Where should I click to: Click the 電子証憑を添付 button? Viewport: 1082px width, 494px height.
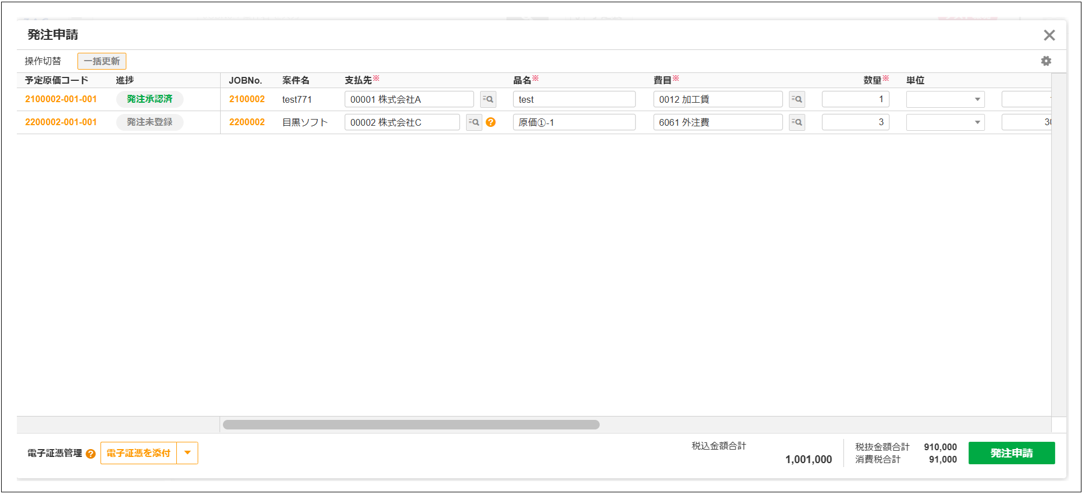point(138,453)
